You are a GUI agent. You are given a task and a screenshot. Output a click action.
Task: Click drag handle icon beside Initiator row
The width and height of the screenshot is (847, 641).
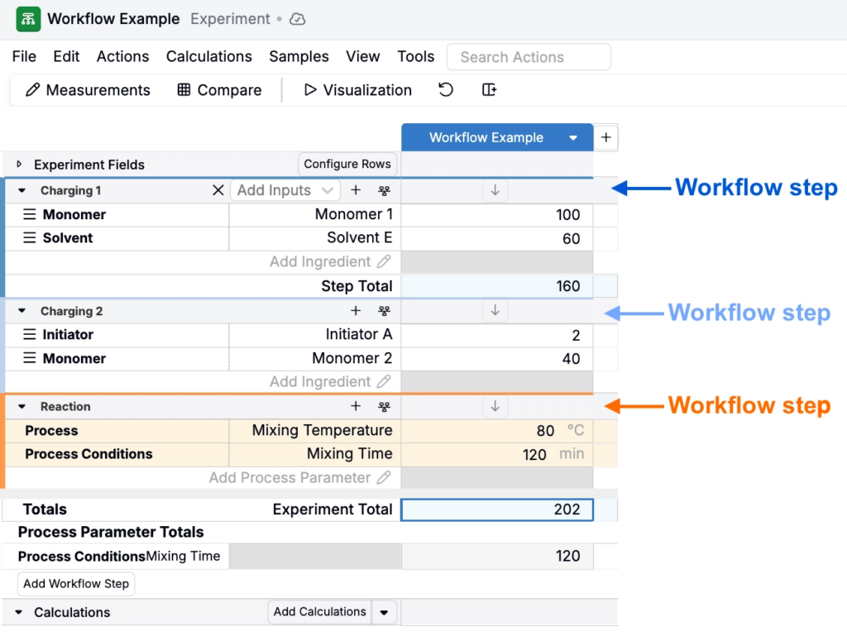(x=29, y=334)
